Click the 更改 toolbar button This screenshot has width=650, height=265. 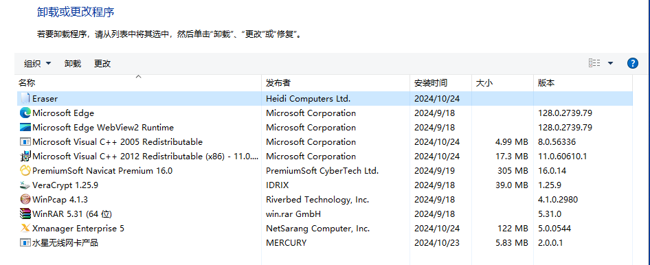point(102,64)
